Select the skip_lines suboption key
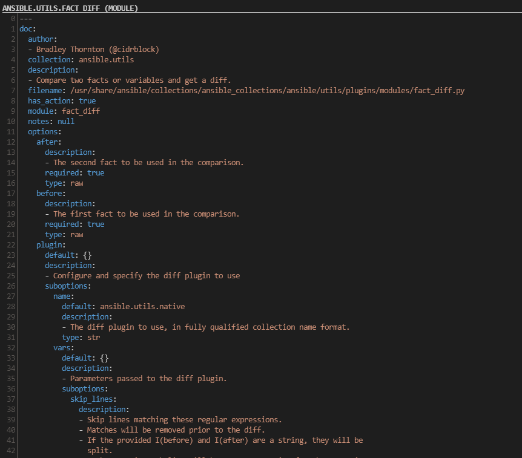The height and width of the screenshot is (458, 522). point(92,399)
